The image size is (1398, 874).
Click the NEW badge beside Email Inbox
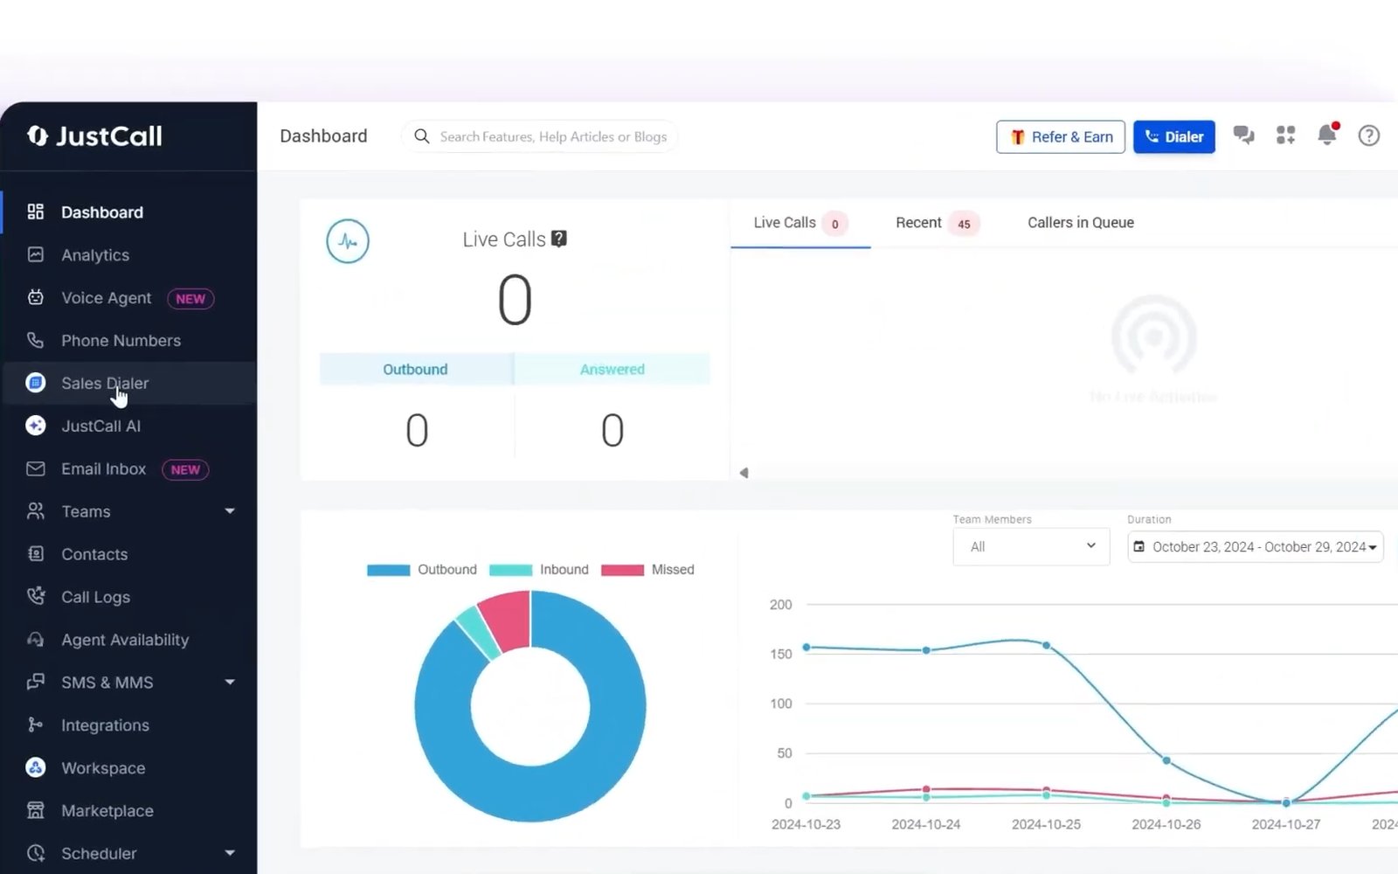(x=185, y=469)
